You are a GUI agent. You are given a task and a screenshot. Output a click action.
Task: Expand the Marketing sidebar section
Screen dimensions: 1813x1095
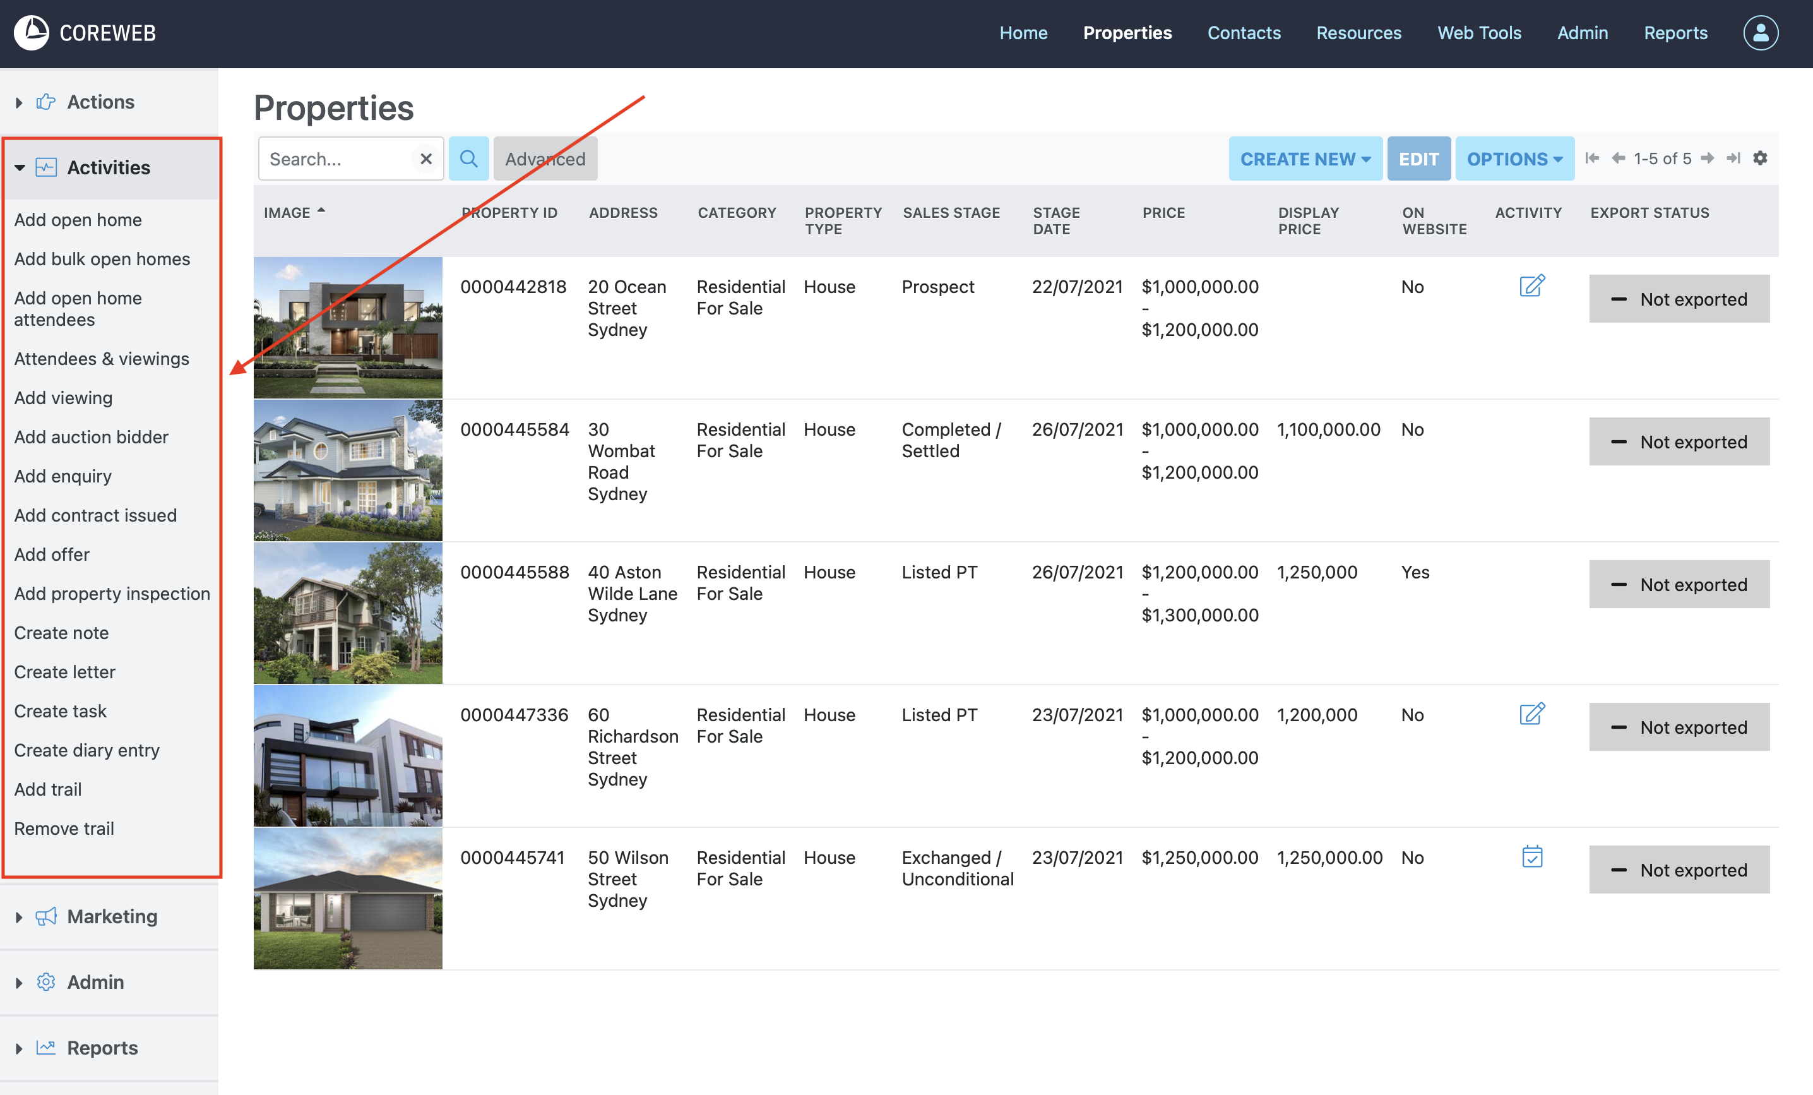click(x=111, y=917)
